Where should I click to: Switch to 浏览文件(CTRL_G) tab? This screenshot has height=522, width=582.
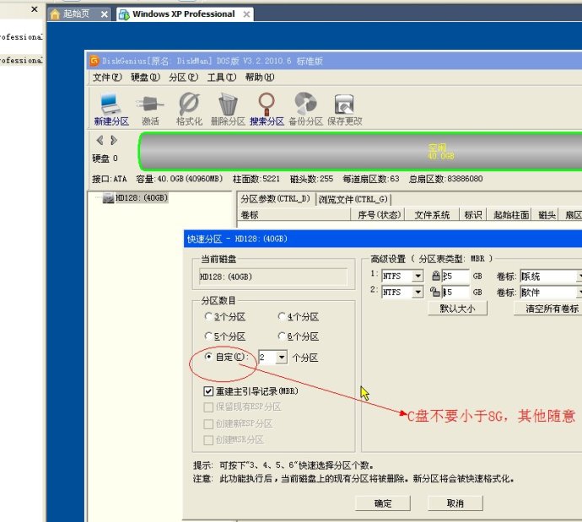point(353,200)
